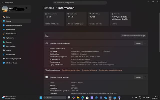
Task: Collapse Especificaciones de Windows section
Action: pyautogui.click(x=145, y=77)
